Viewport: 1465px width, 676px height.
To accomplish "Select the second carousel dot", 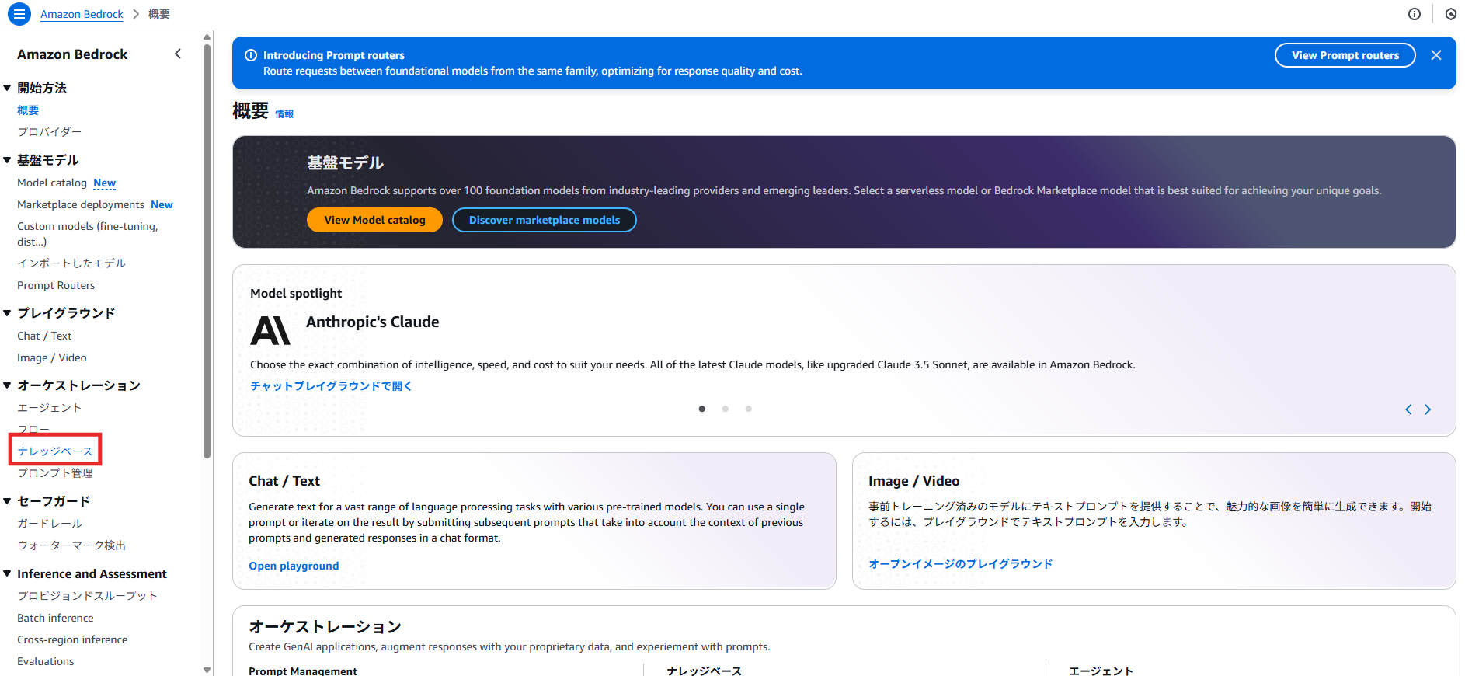I will (x=726, y=409).
